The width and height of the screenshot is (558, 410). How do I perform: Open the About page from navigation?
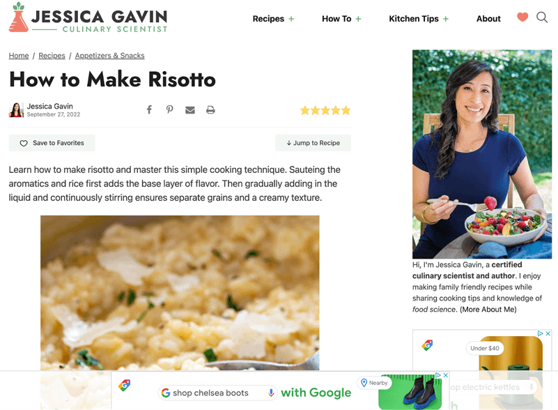[x=488, y=19]
